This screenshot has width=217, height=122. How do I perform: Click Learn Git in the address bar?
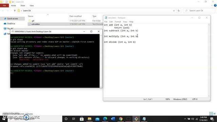(x=27, y=11)
